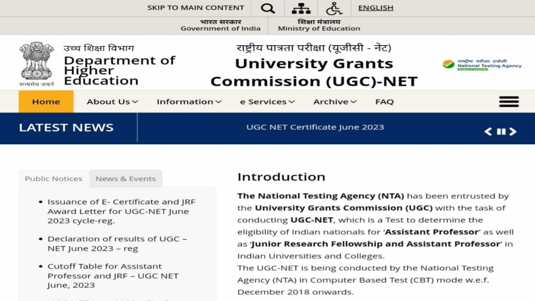This screenshot has width=535, height=301.
Task: Show next news with right arrow
Action: pyautogui.click(x=513, y=132)
